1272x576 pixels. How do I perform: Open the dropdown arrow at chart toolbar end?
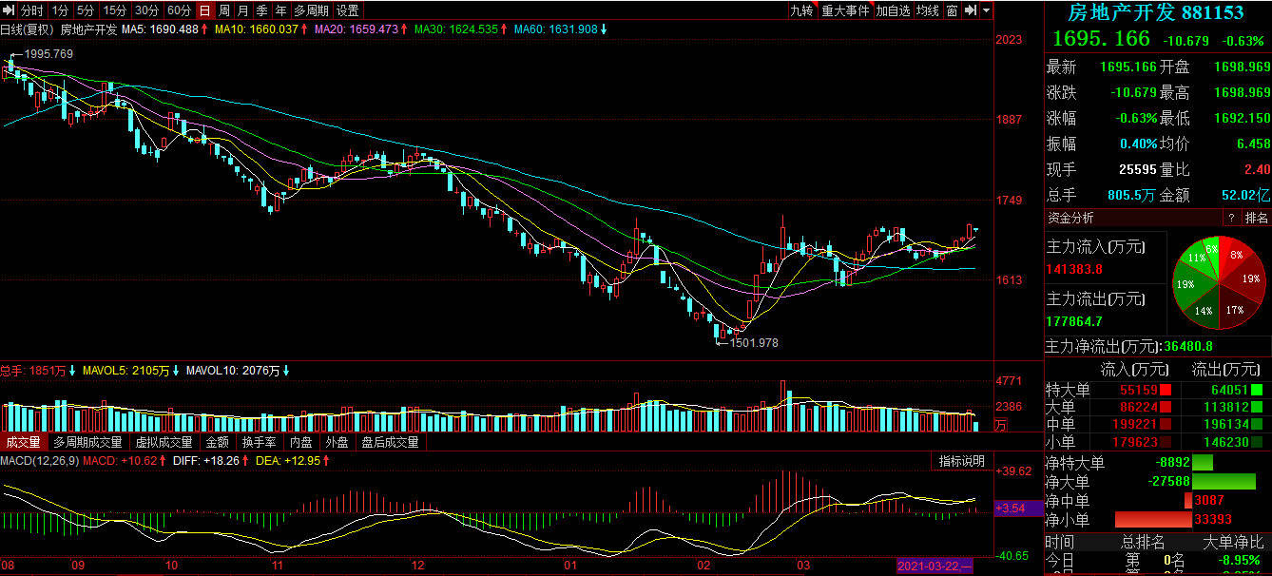[987, 10]
